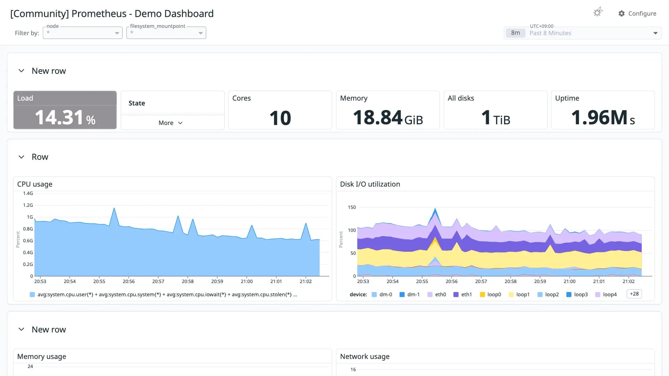Image resolution: width=669 pixels, height=376 pixels.
Task: Open the Past 8 Minutes time range dropdown
Action: click(x=583, y=33)
